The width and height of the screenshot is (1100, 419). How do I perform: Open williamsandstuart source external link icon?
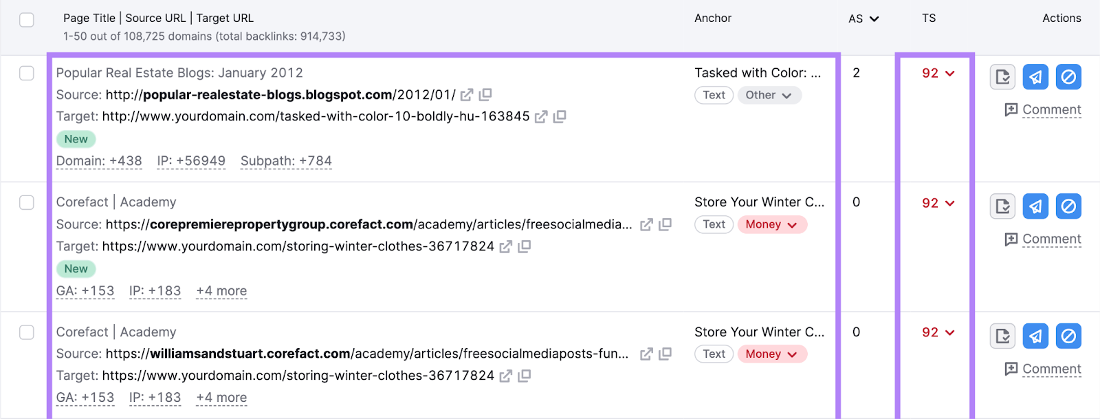[x=646, y=354]
